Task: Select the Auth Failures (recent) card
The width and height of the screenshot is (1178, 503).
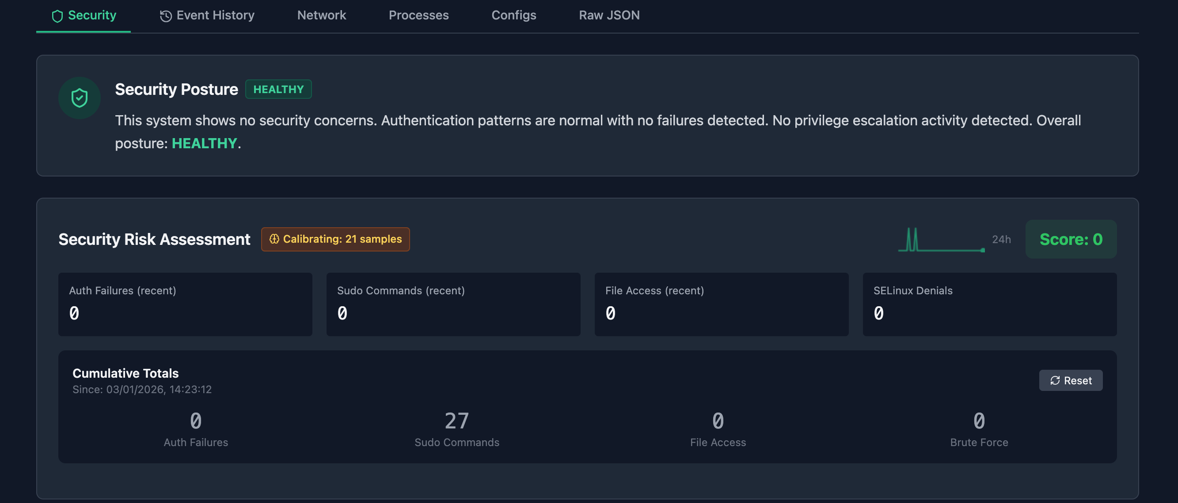Action: tap(185, 304)
